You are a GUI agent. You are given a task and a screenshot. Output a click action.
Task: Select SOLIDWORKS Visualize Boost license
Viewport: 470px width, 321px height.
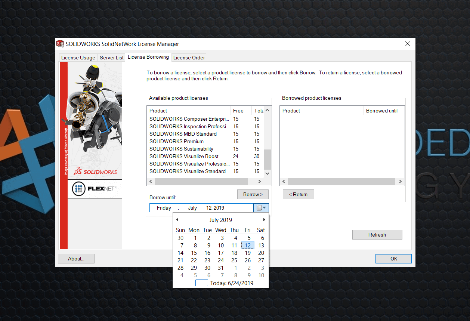point(205,156)
